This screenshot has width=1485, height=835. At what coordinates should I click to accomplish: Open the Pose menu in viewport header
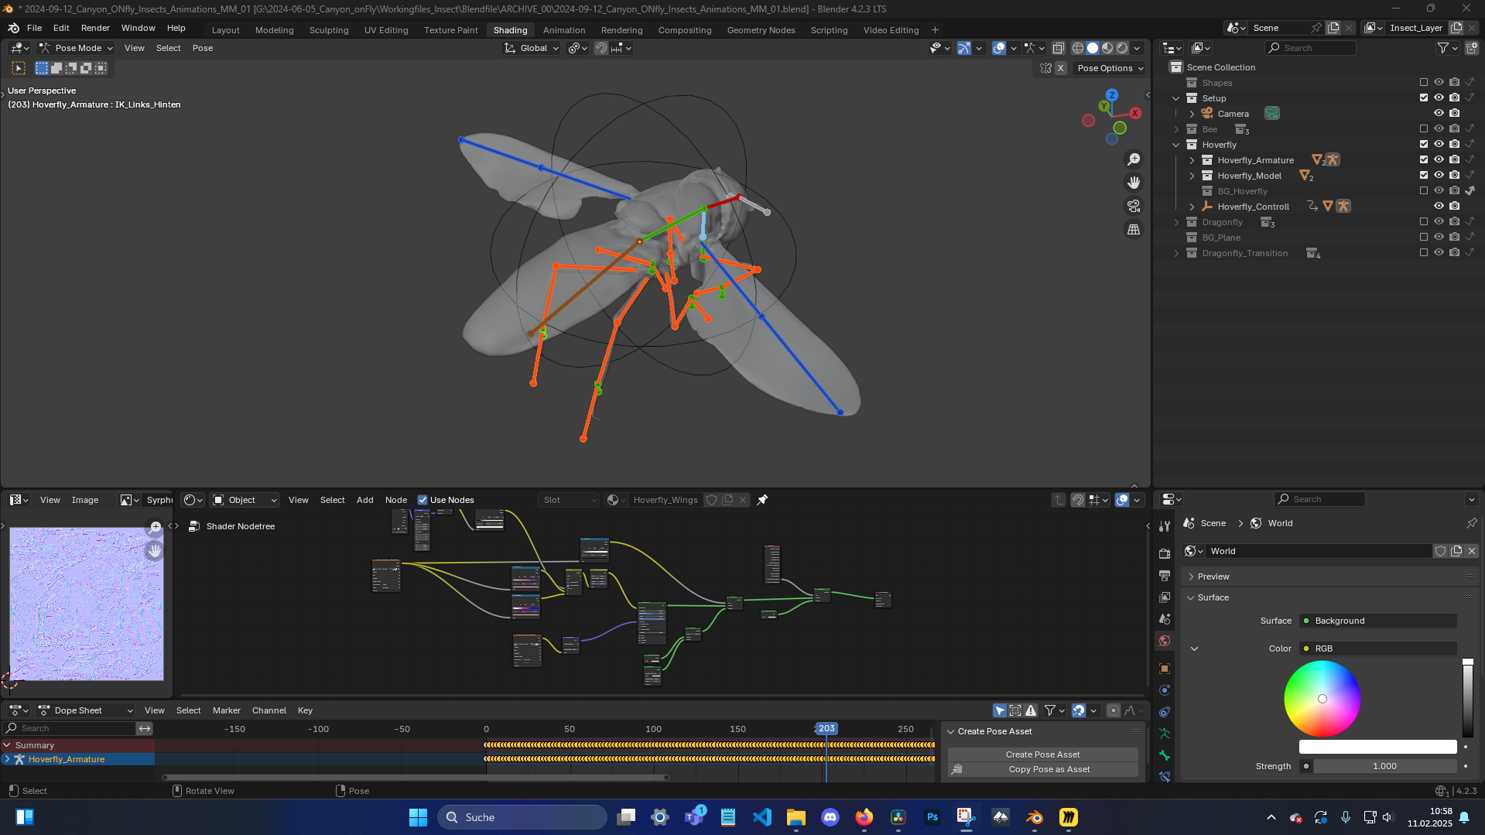pos(203,48)
